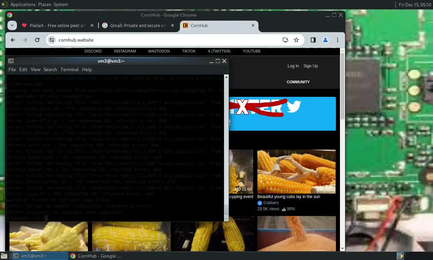
Task: Open the Edit menu in terminal
Action: click(x=23, y=69)
